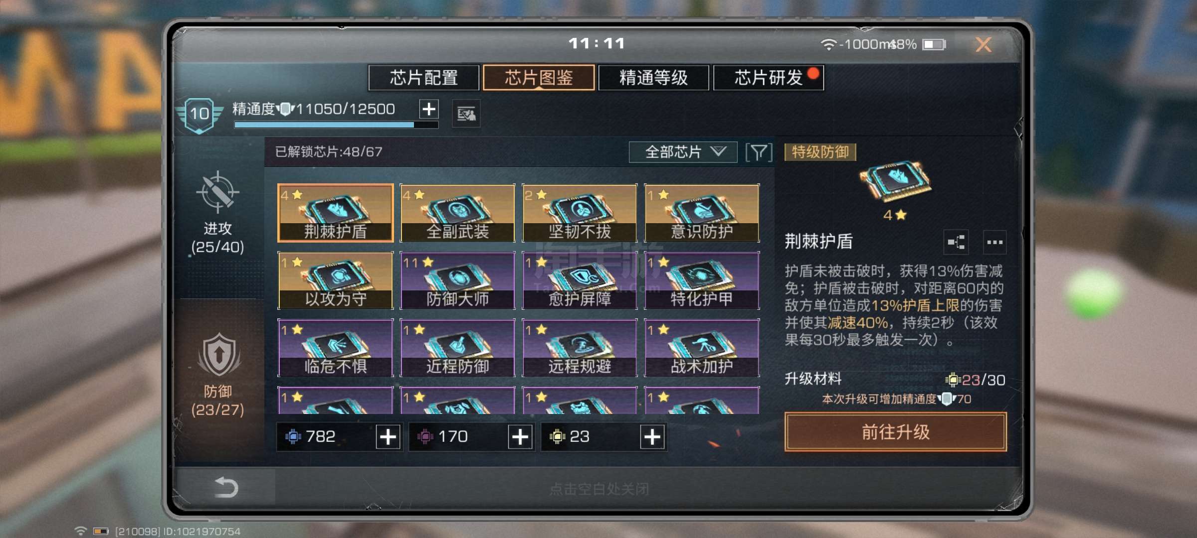Switch to the 芯片配置 tab
The image size is (1197, 538).
point(424,78)
